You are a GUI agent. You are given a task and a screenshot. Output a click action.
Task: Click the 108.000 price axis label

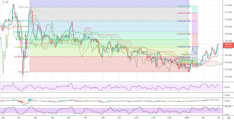click(228, 34)
